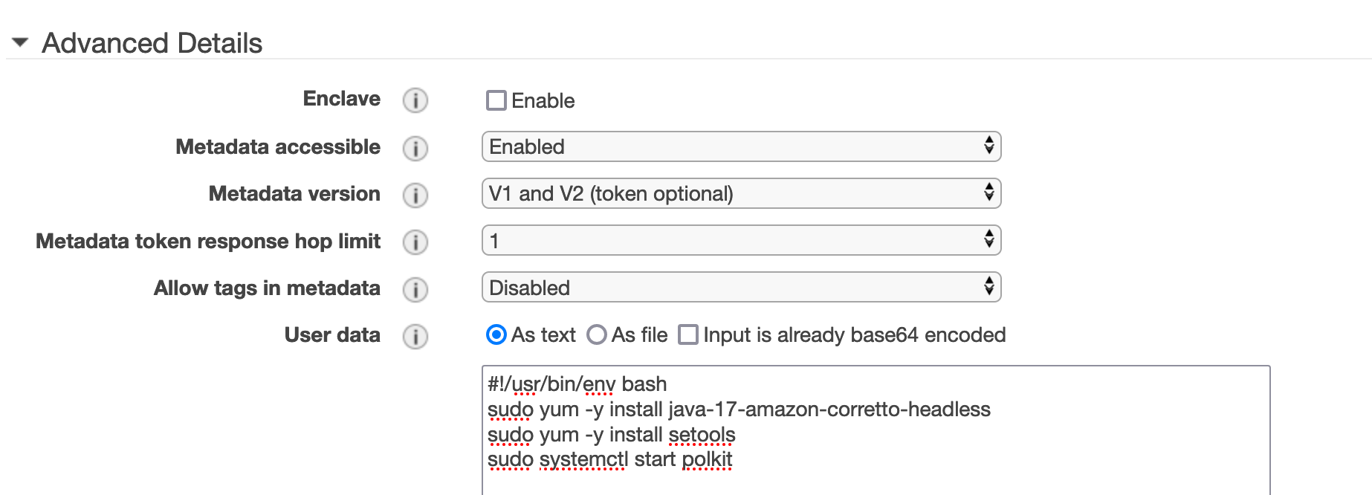This screenshot has width=1372, height=495.
Task: Click the Metadata accessible info icon
Action: [415, 148]
